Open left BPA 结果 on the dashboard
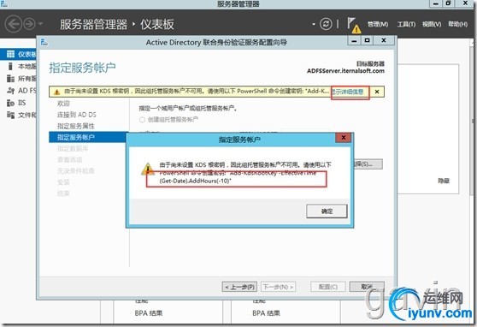The image size is (477, 327). point(149,313)
